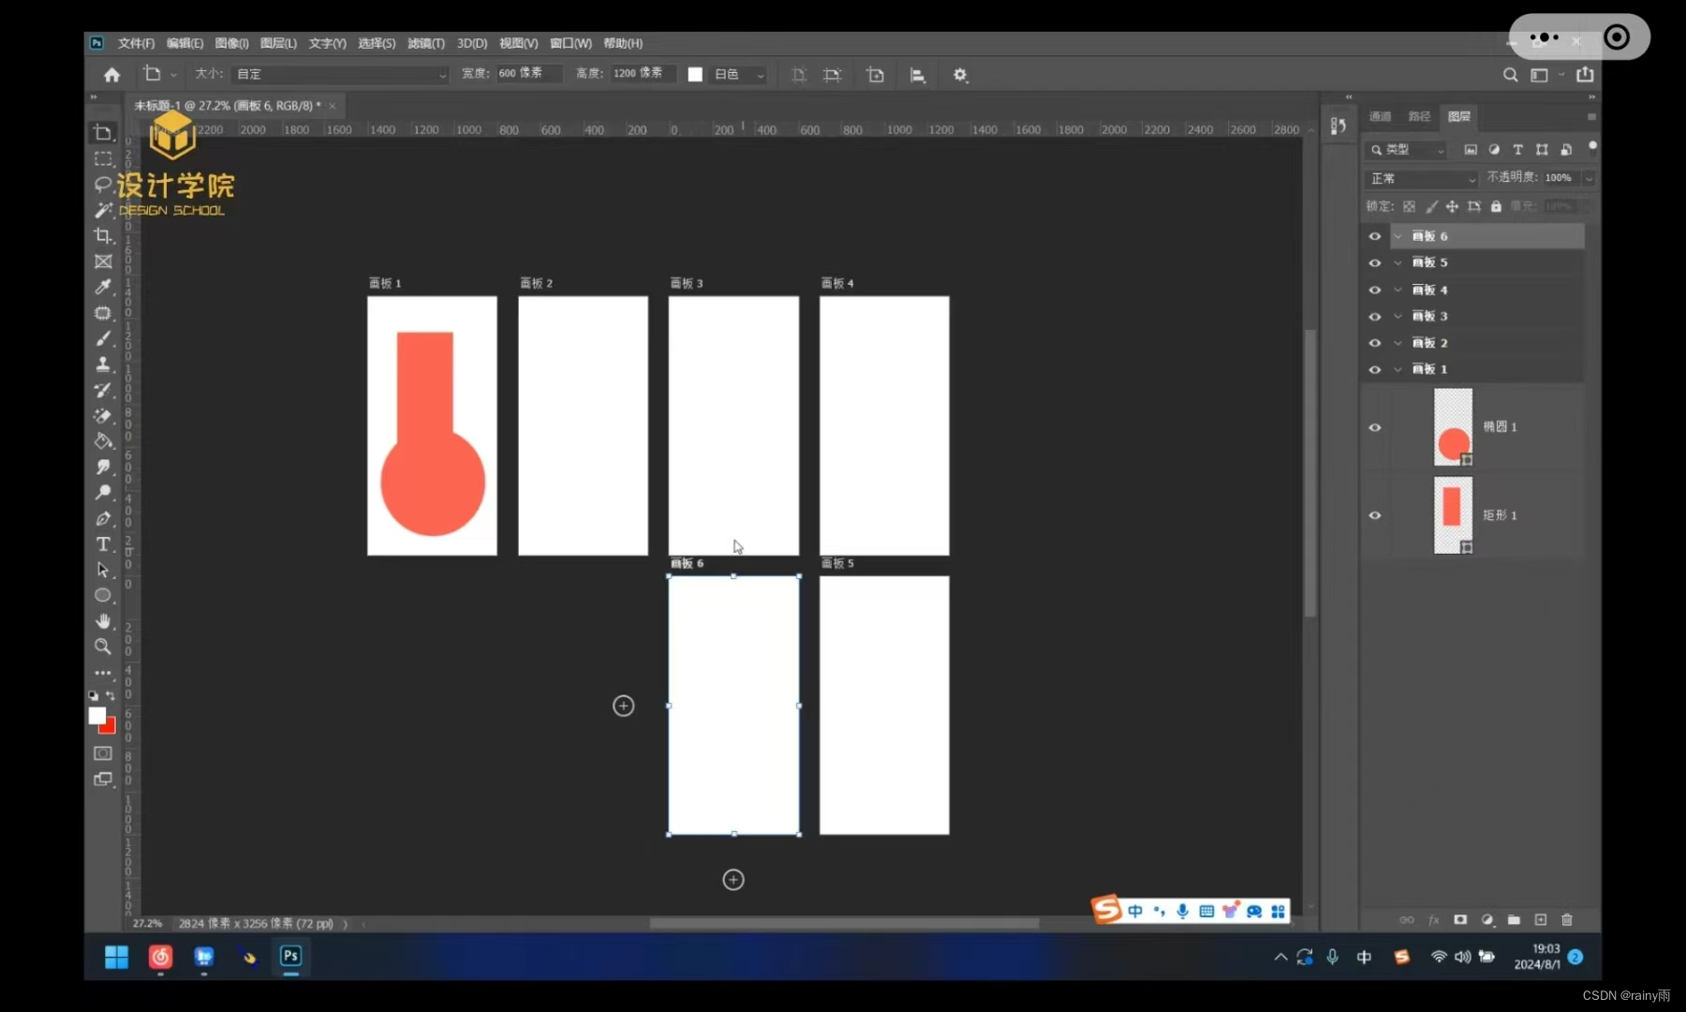Screen dimensions: 1686x1012
Task: Select the Ellipse shape tool
Action: [x=103, y=595]
